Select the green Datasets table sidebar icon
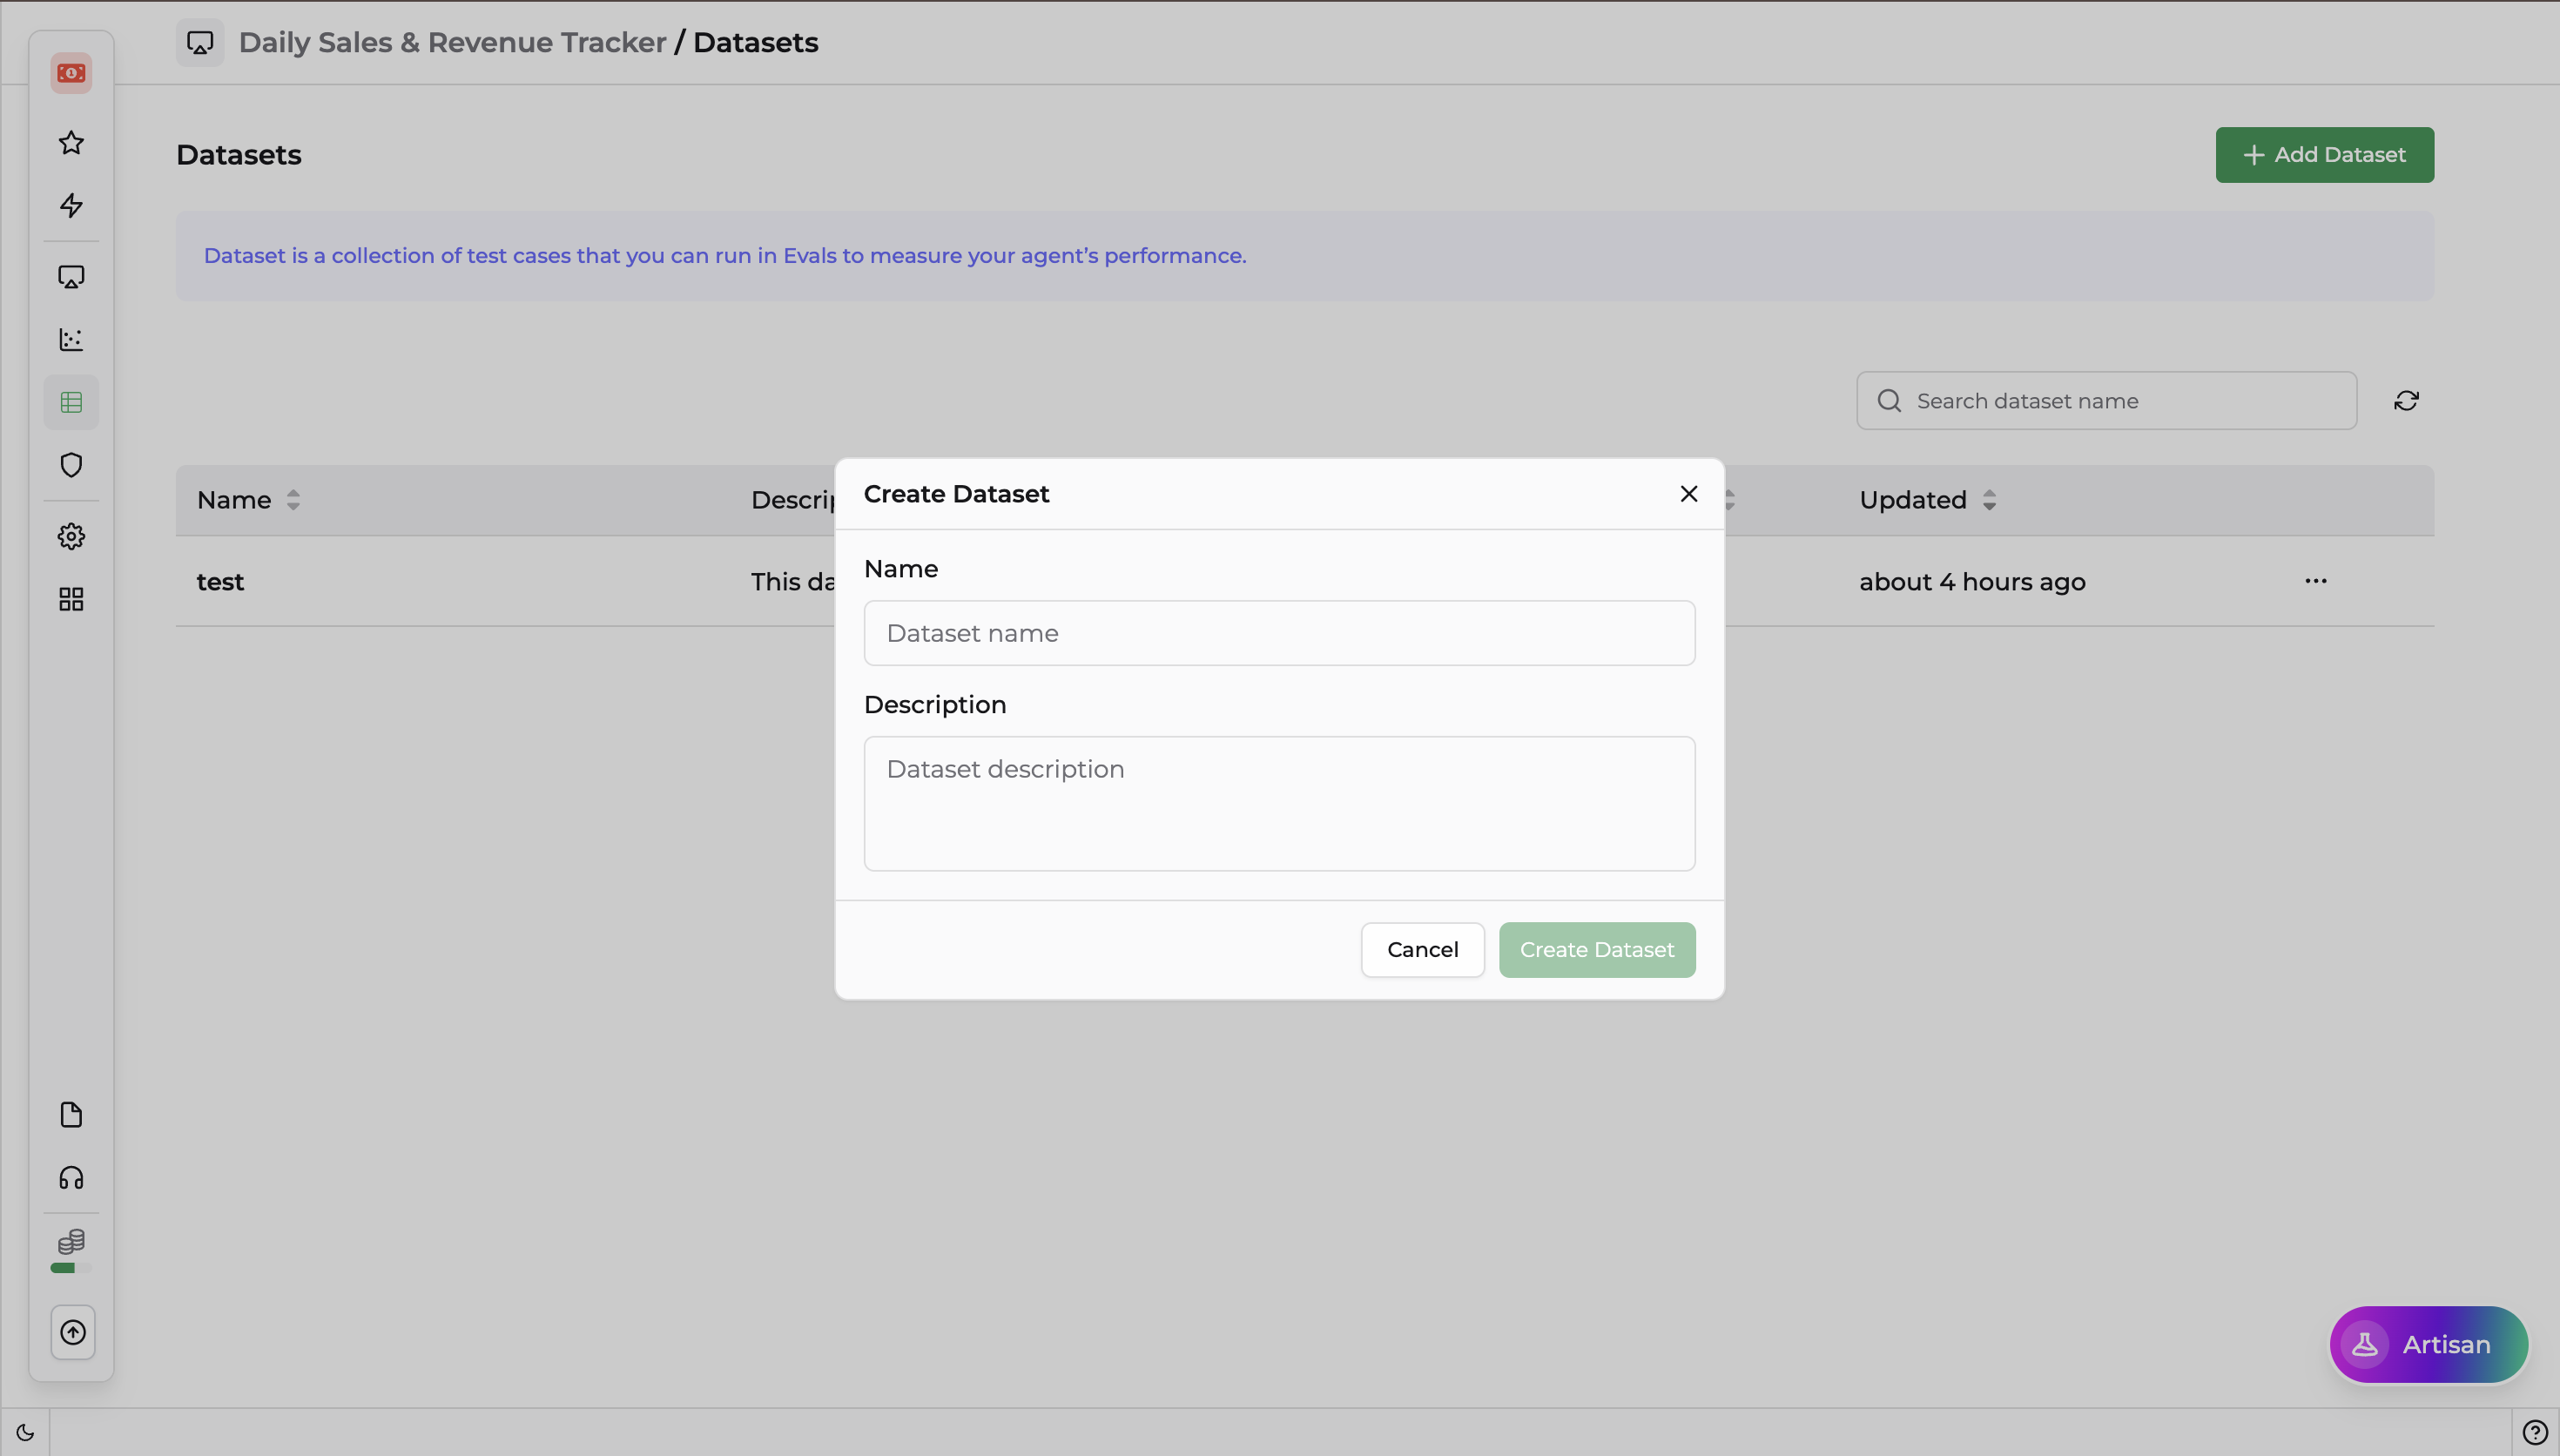This screenshot has width=2560, height=1456. [71, 402]
